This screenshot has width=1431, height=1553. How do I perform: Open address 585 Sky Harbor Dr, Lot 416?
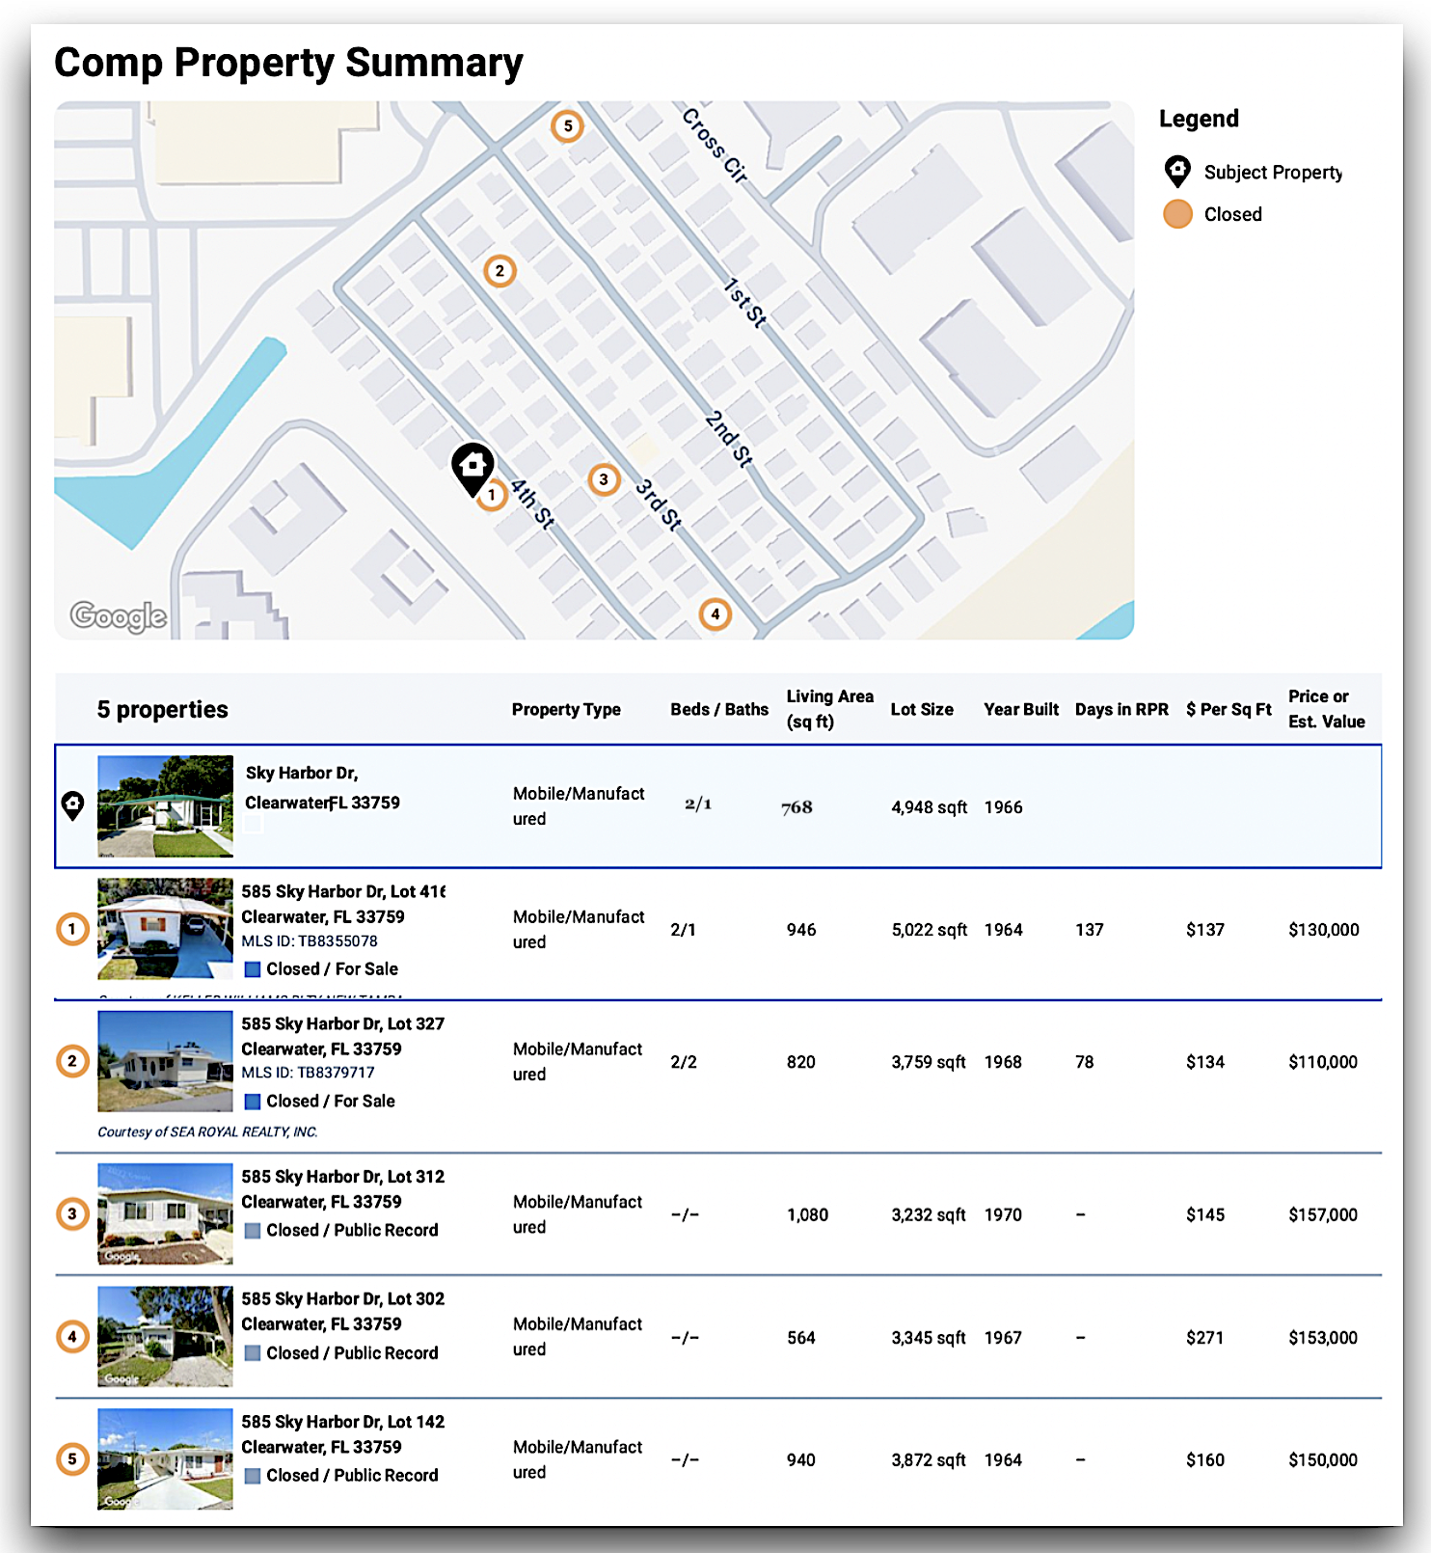(343, 891)
